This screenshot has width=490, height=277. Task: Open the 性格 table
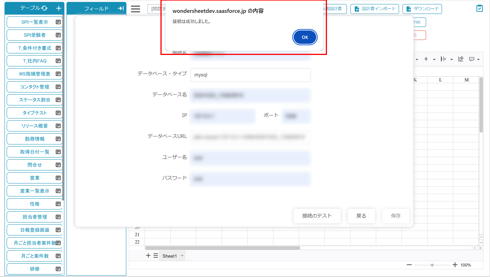coord(35,204)
